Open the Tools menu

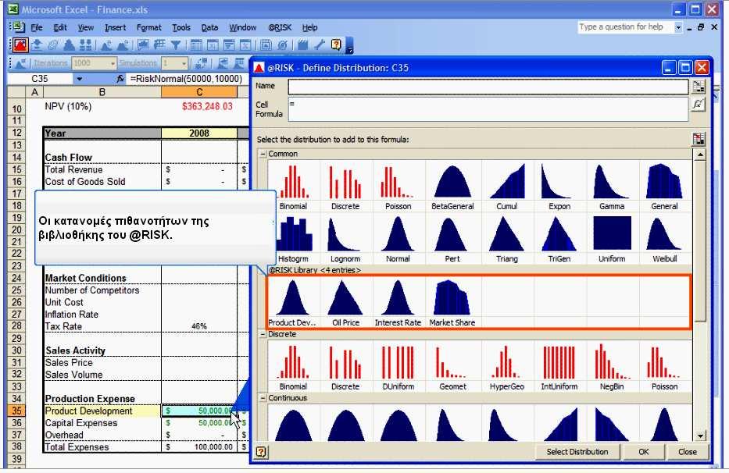point(181,27)
